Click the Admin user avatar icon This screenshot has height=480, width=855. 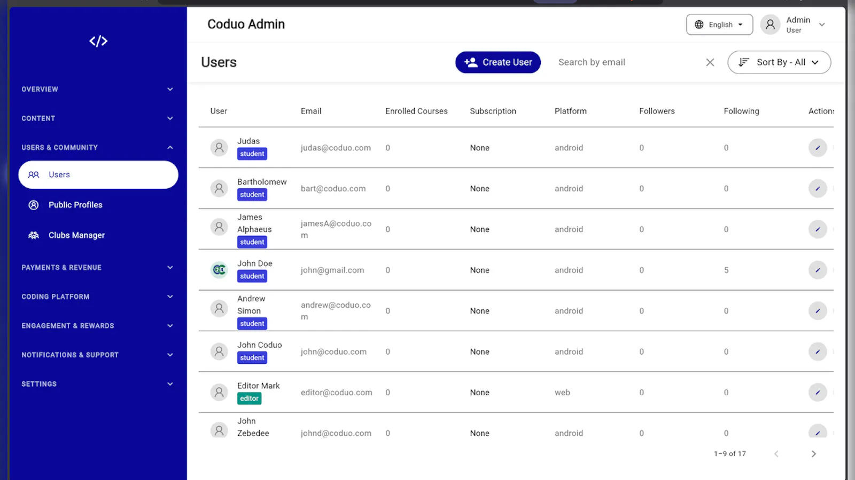[770, 25]
